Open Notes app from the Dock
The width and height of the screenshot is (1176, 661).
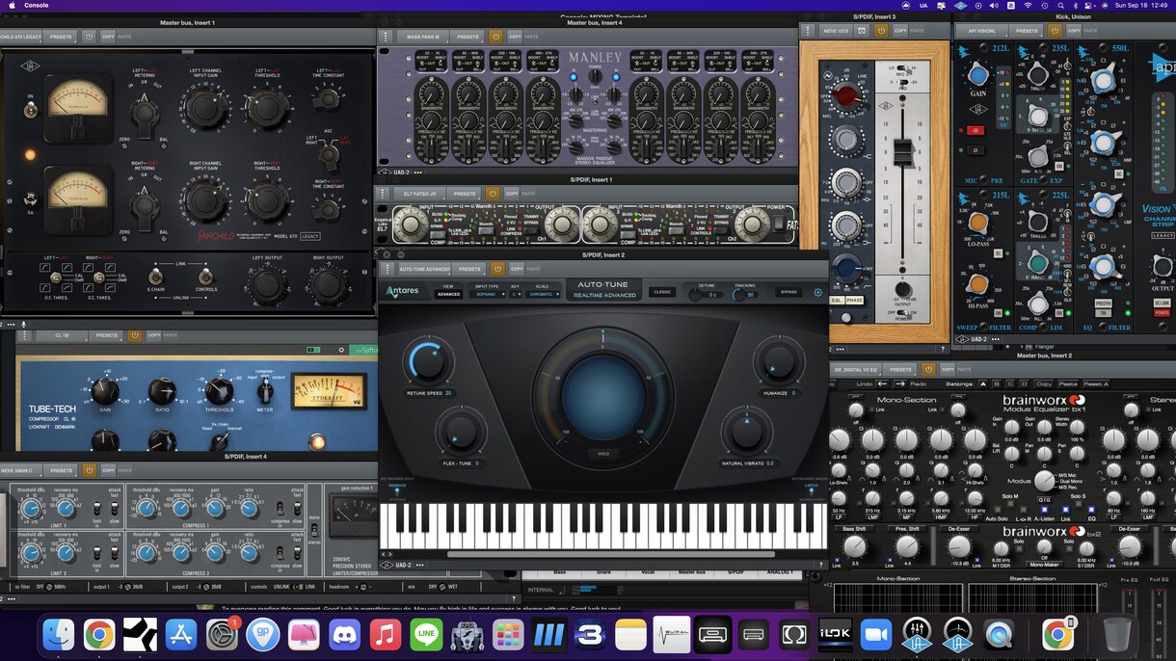click(630, 635)
